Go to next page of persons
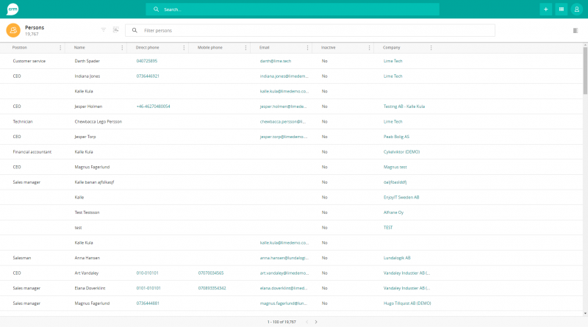Image resolution: width=588 pixels, height=327 pixels. pyautogui.click(x=316, y=322)
